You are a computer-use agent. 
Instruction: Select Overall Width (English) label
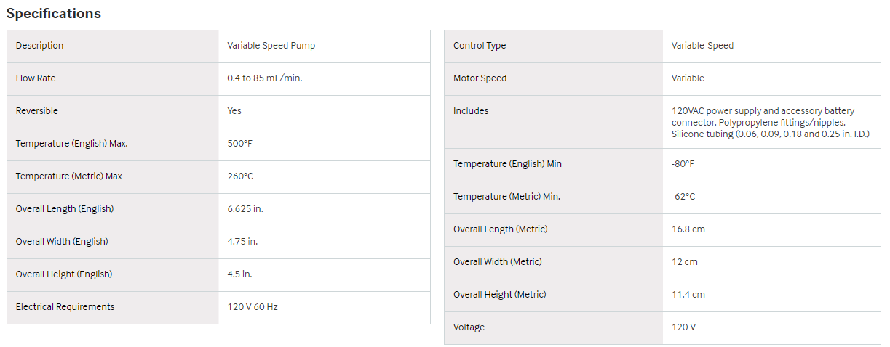62,242
